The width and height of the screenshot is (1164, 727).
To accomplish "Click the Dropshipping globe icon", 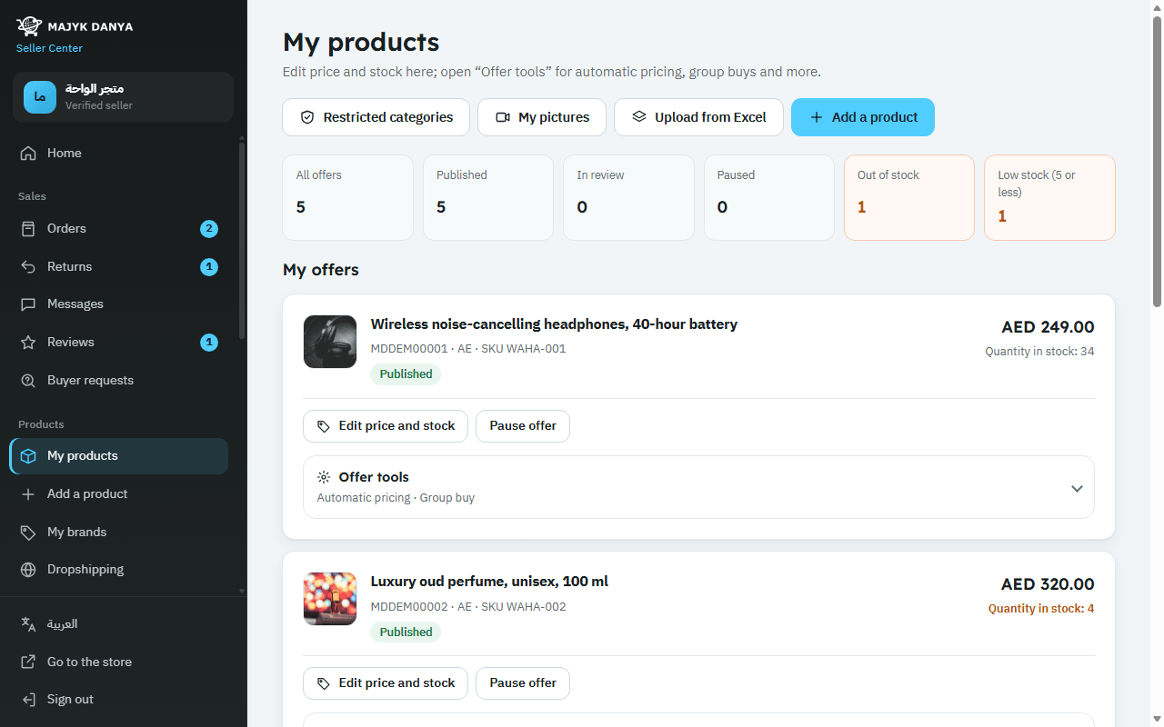I will pos(29,570).
